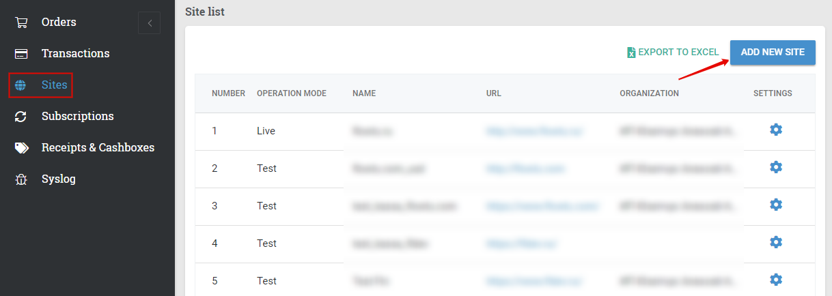The height and width of the screenshot is (296, 832).
Task: Open settings gear for site number 2
Action: (775, 167)
